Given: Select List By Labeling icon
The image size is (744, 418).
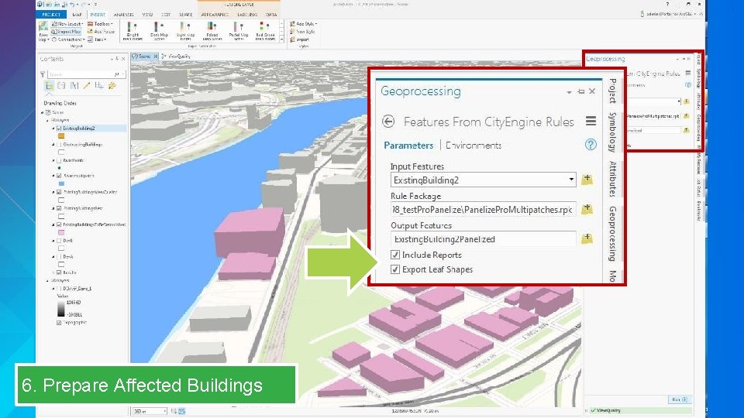Looking at the screenshot, I should coord(112,86).
